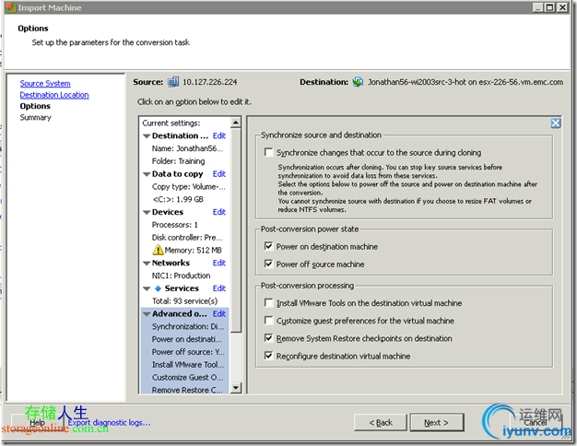Collapse the Advanced options section
This screenshot has height=446, width=577.
(147, 314)
